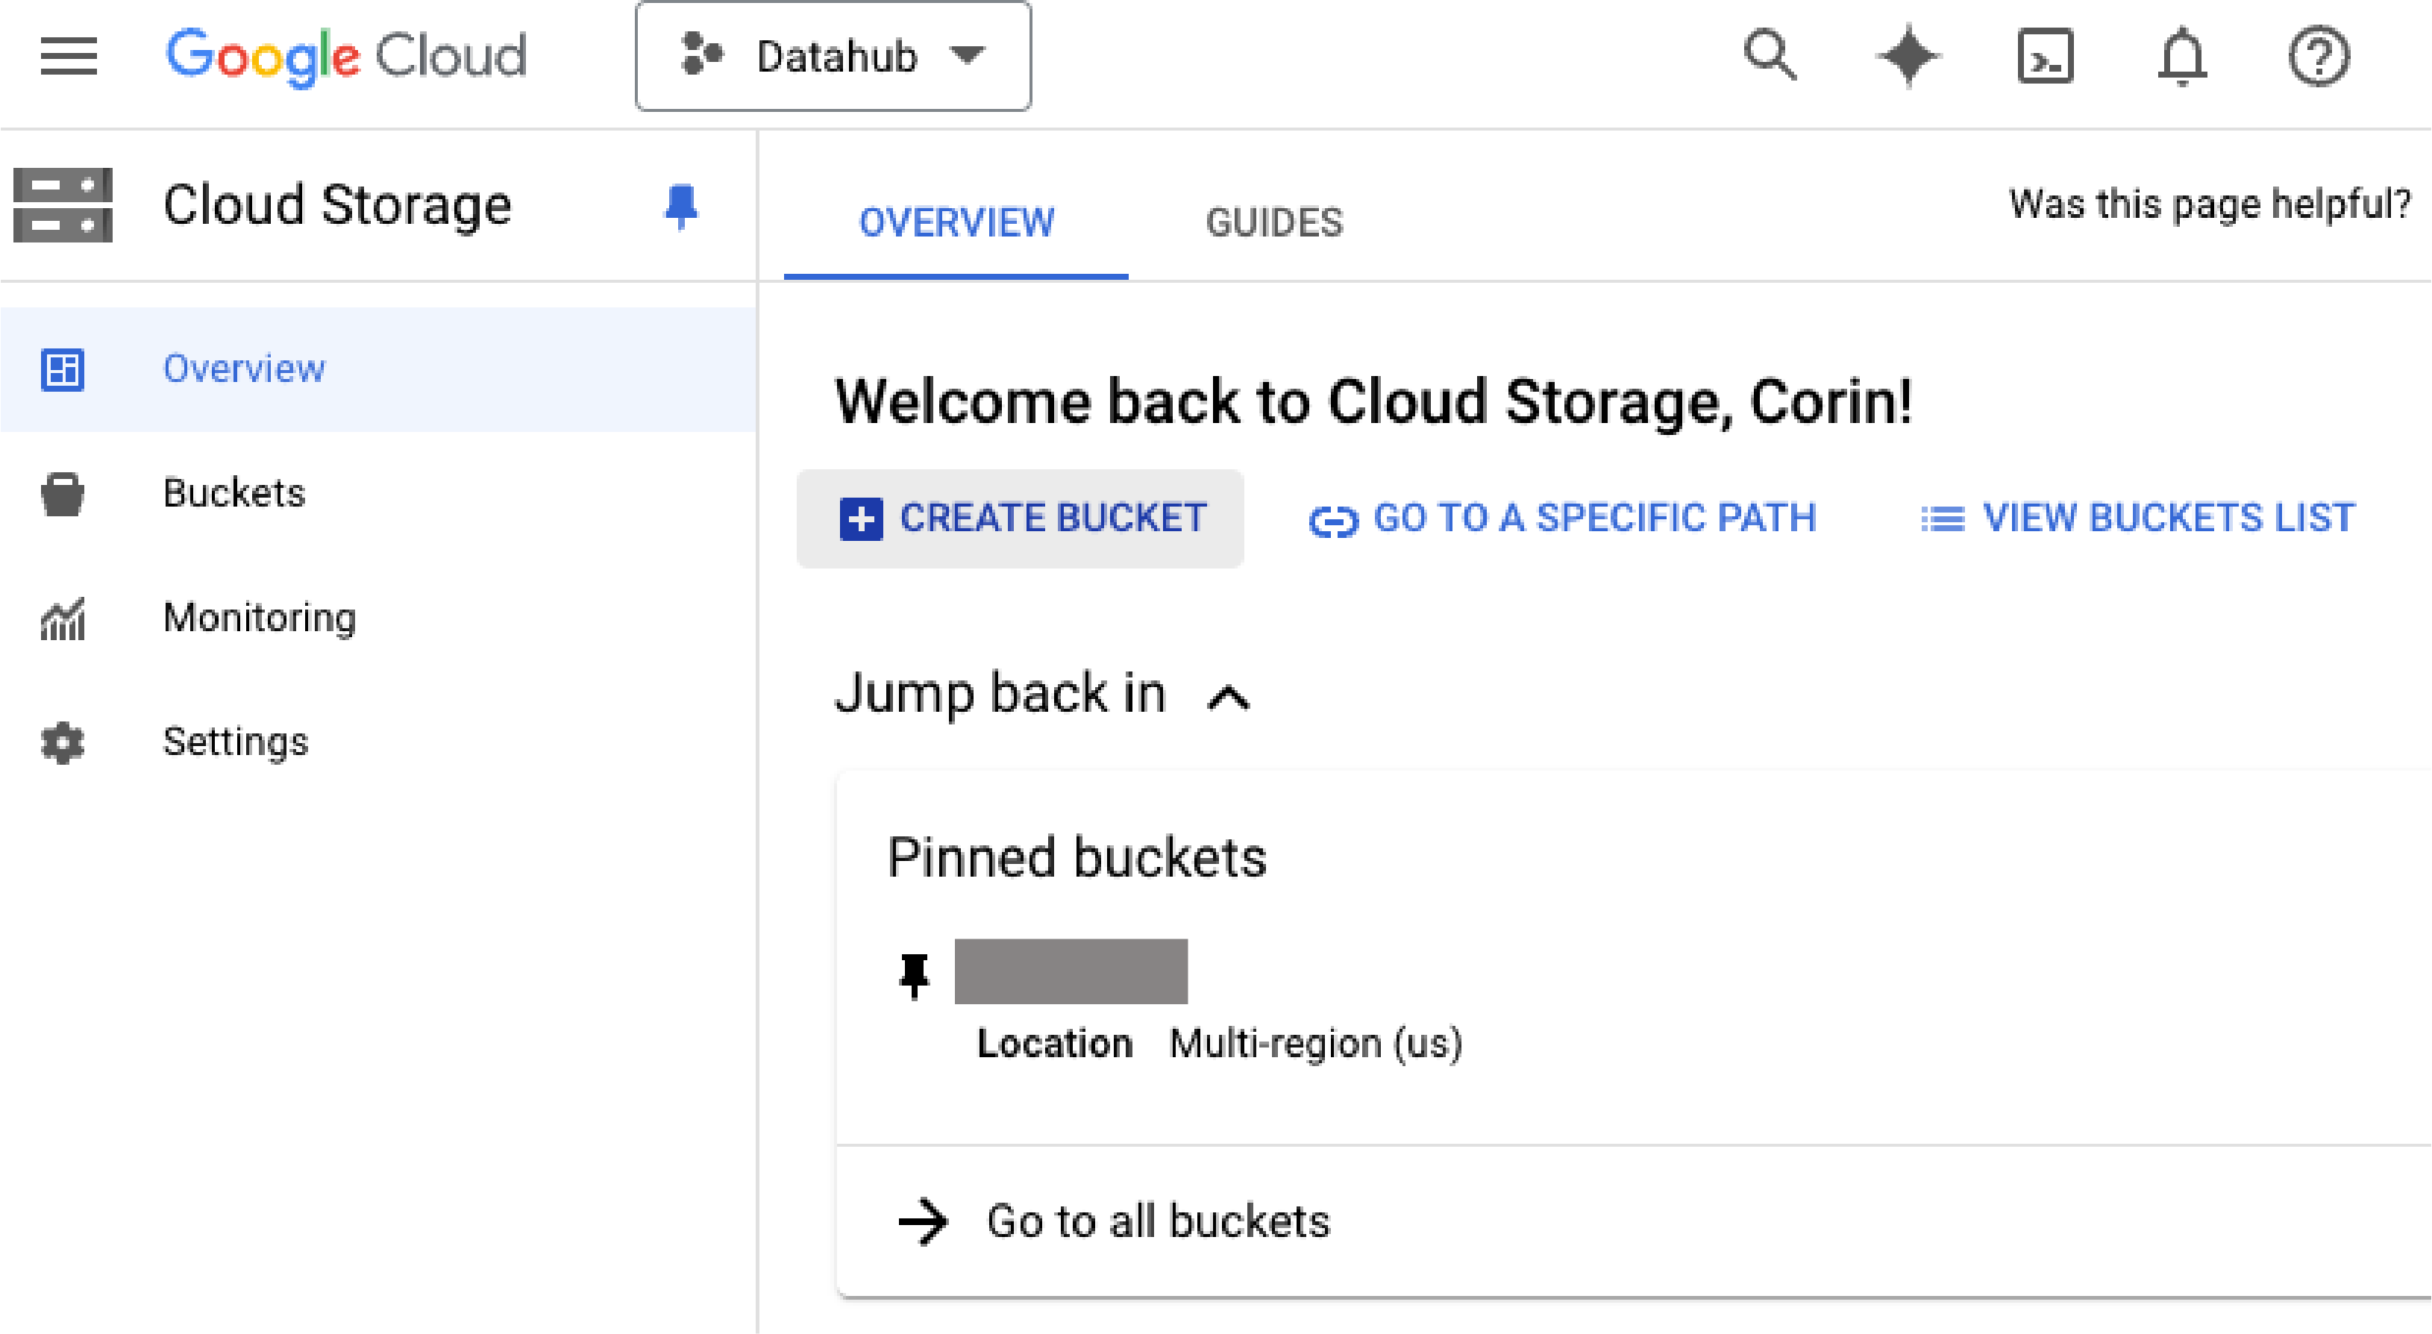The image size is (2432, 1334).
Task: Open the help question mark icon
Action: (2319, 57)
